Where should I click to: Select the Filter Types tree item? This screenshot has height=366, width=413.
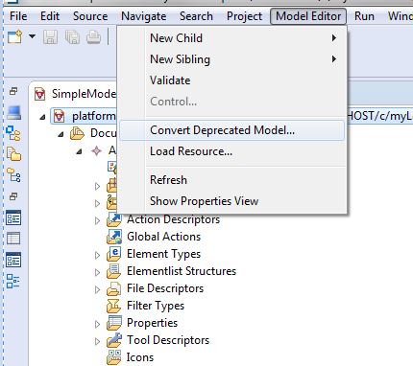pyautogui.click(x=156, y=306)
